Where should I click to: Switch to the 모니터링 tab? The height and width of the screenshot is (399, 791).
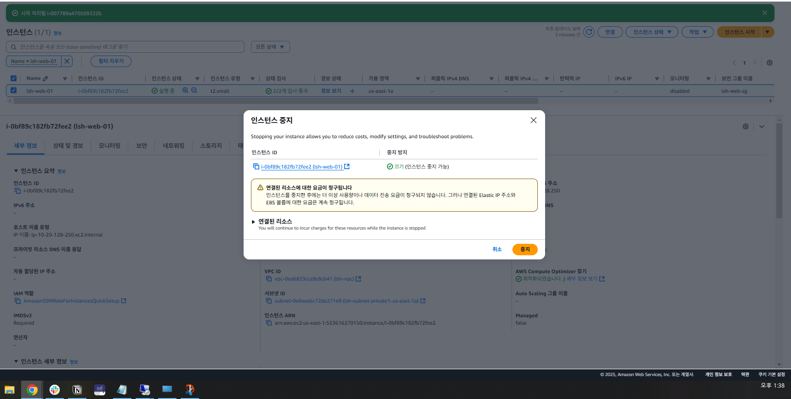109,146
